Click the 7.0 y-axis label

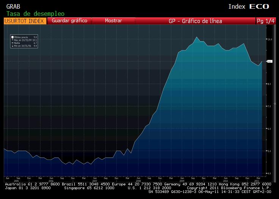click(x=270, y=106)
